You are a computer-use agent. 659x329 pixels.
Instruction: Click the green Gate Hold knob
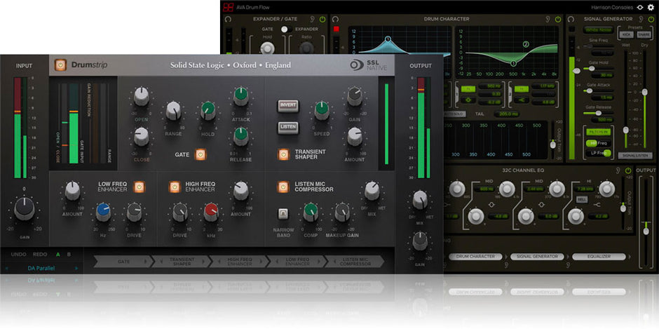(208, 111)
